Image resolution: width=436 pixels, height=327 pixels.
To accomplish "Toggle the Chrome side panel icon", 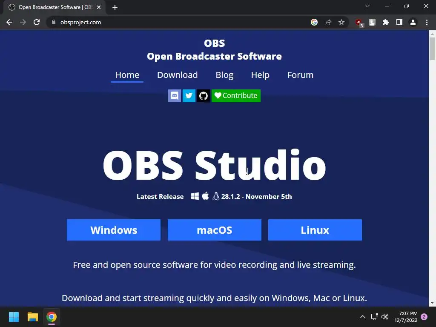I will tap(399, 22).
